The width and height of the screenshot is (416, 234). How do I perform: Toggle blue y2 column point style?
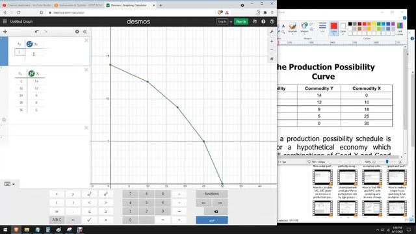point(29,44)
